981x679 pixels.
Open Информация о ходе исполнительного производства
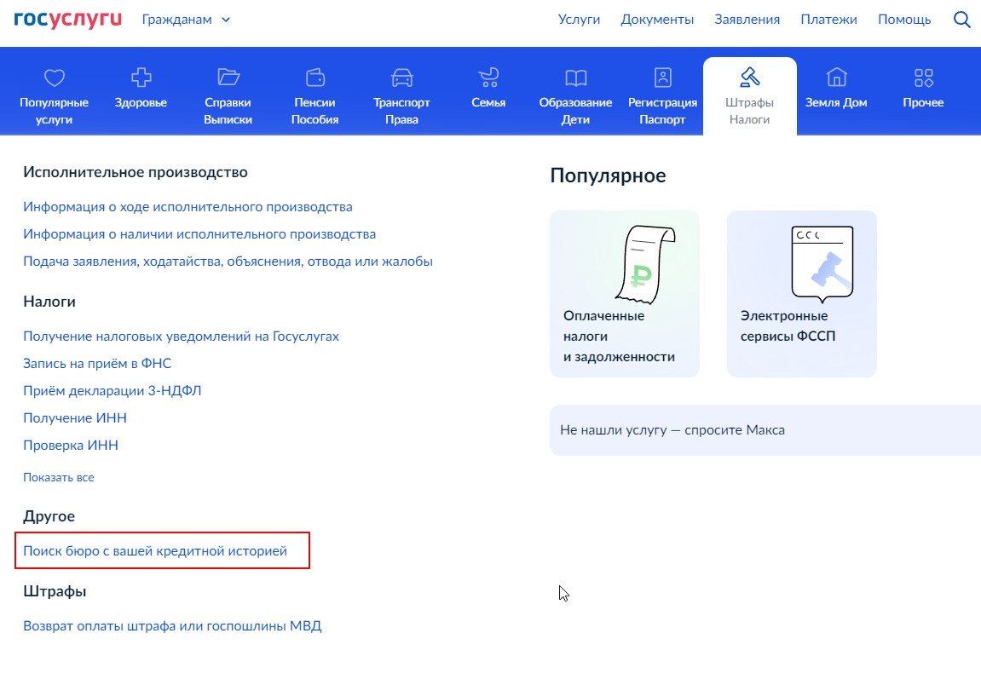click(188, 207)
